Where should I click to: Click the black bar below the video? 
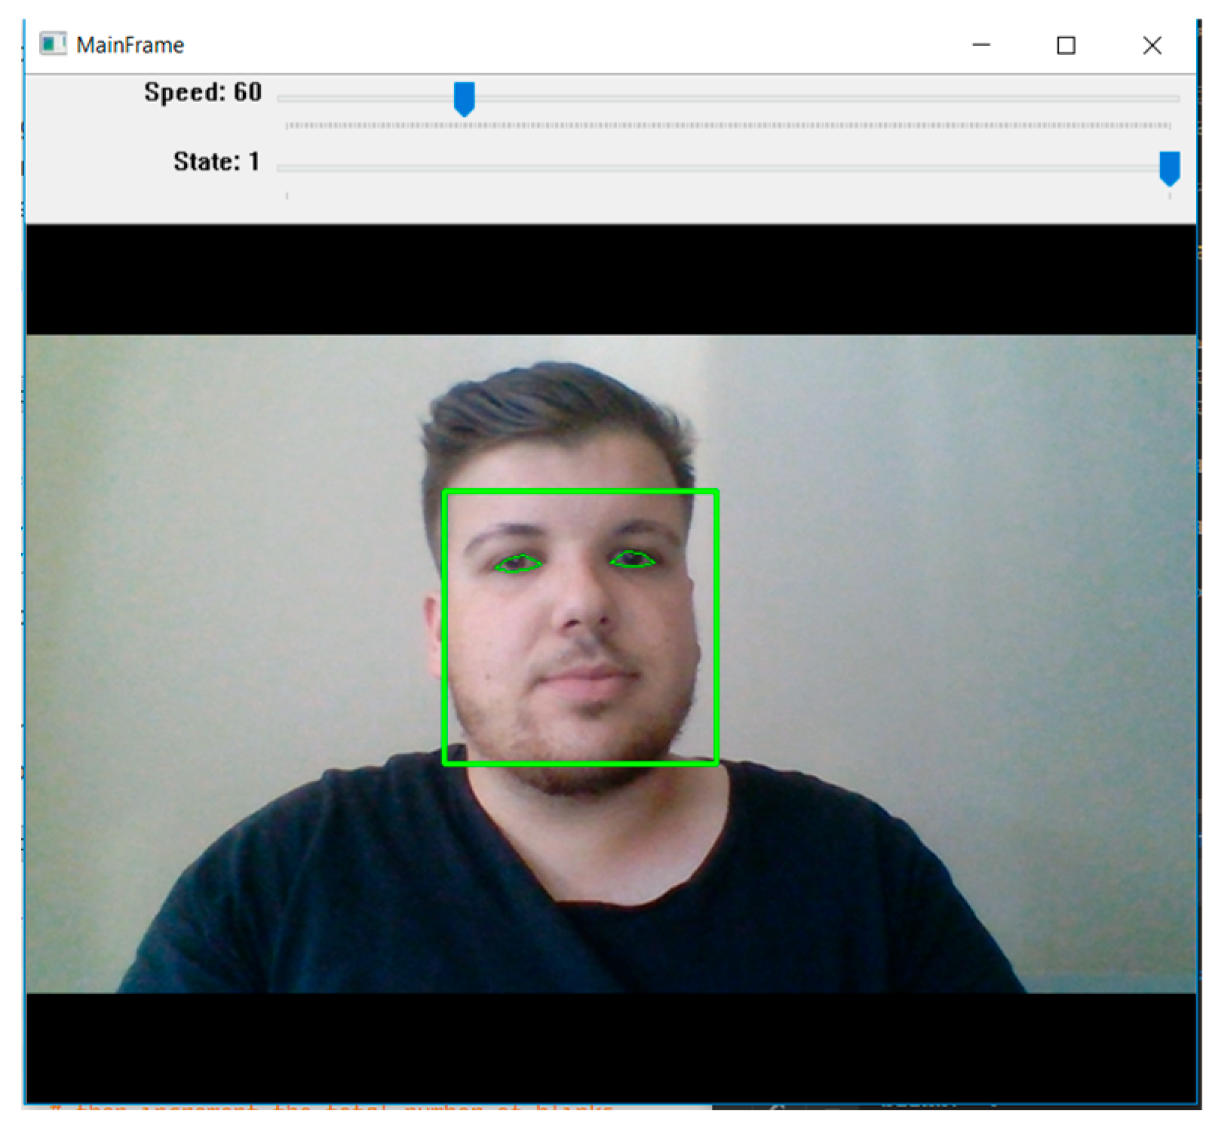611,1047
